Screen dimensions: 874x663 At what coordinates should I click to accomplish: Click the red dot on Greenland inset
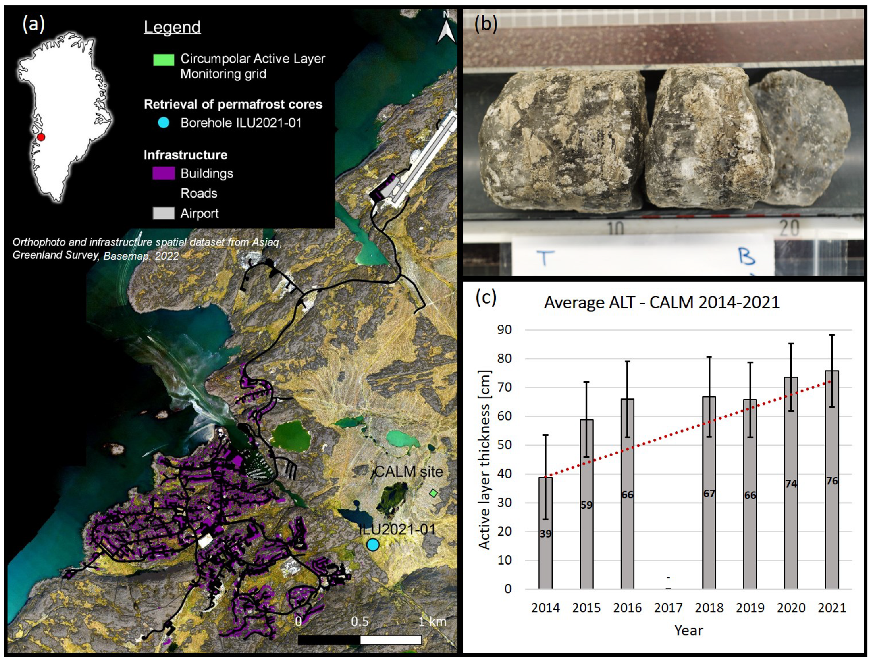click(x=41, y=137)
